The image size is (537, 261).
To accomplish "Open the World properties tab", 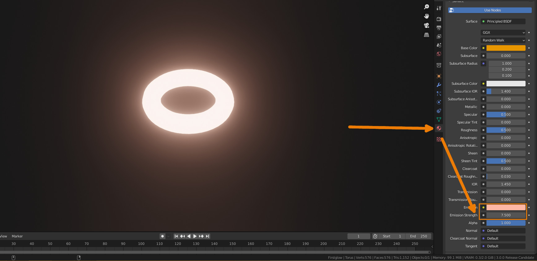I will coord(439,54).
